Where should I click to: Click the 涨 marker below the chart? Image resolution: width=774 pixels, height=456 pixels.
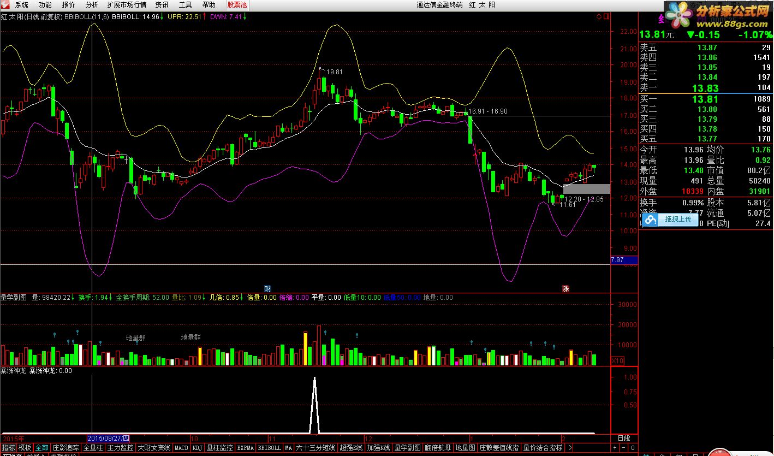tap(565, 288)
